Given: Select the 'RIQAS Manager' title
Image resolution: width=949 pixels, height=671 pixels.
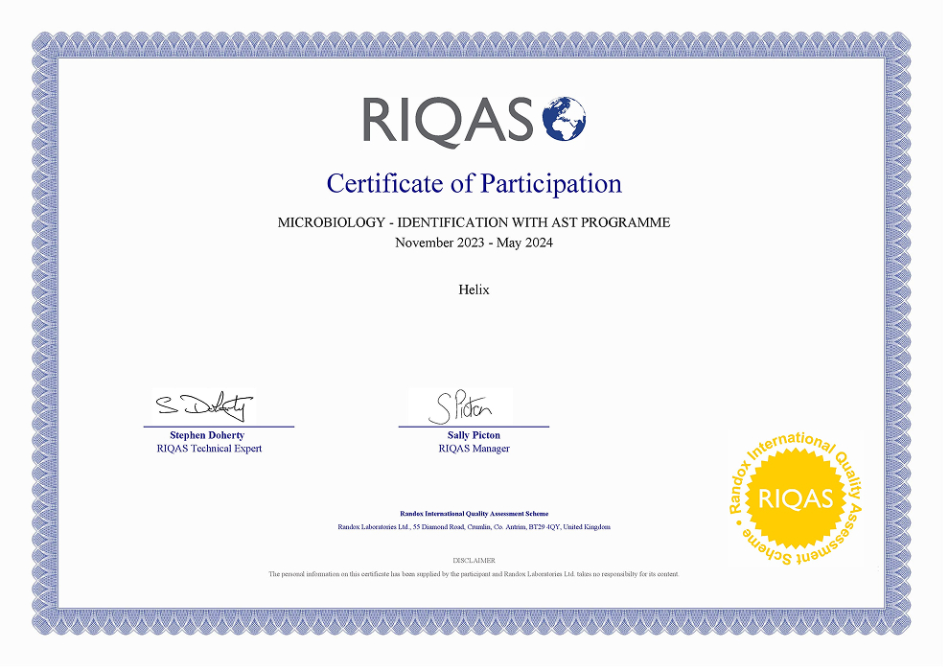Looking at the screenshot, I should click(474, 449).
